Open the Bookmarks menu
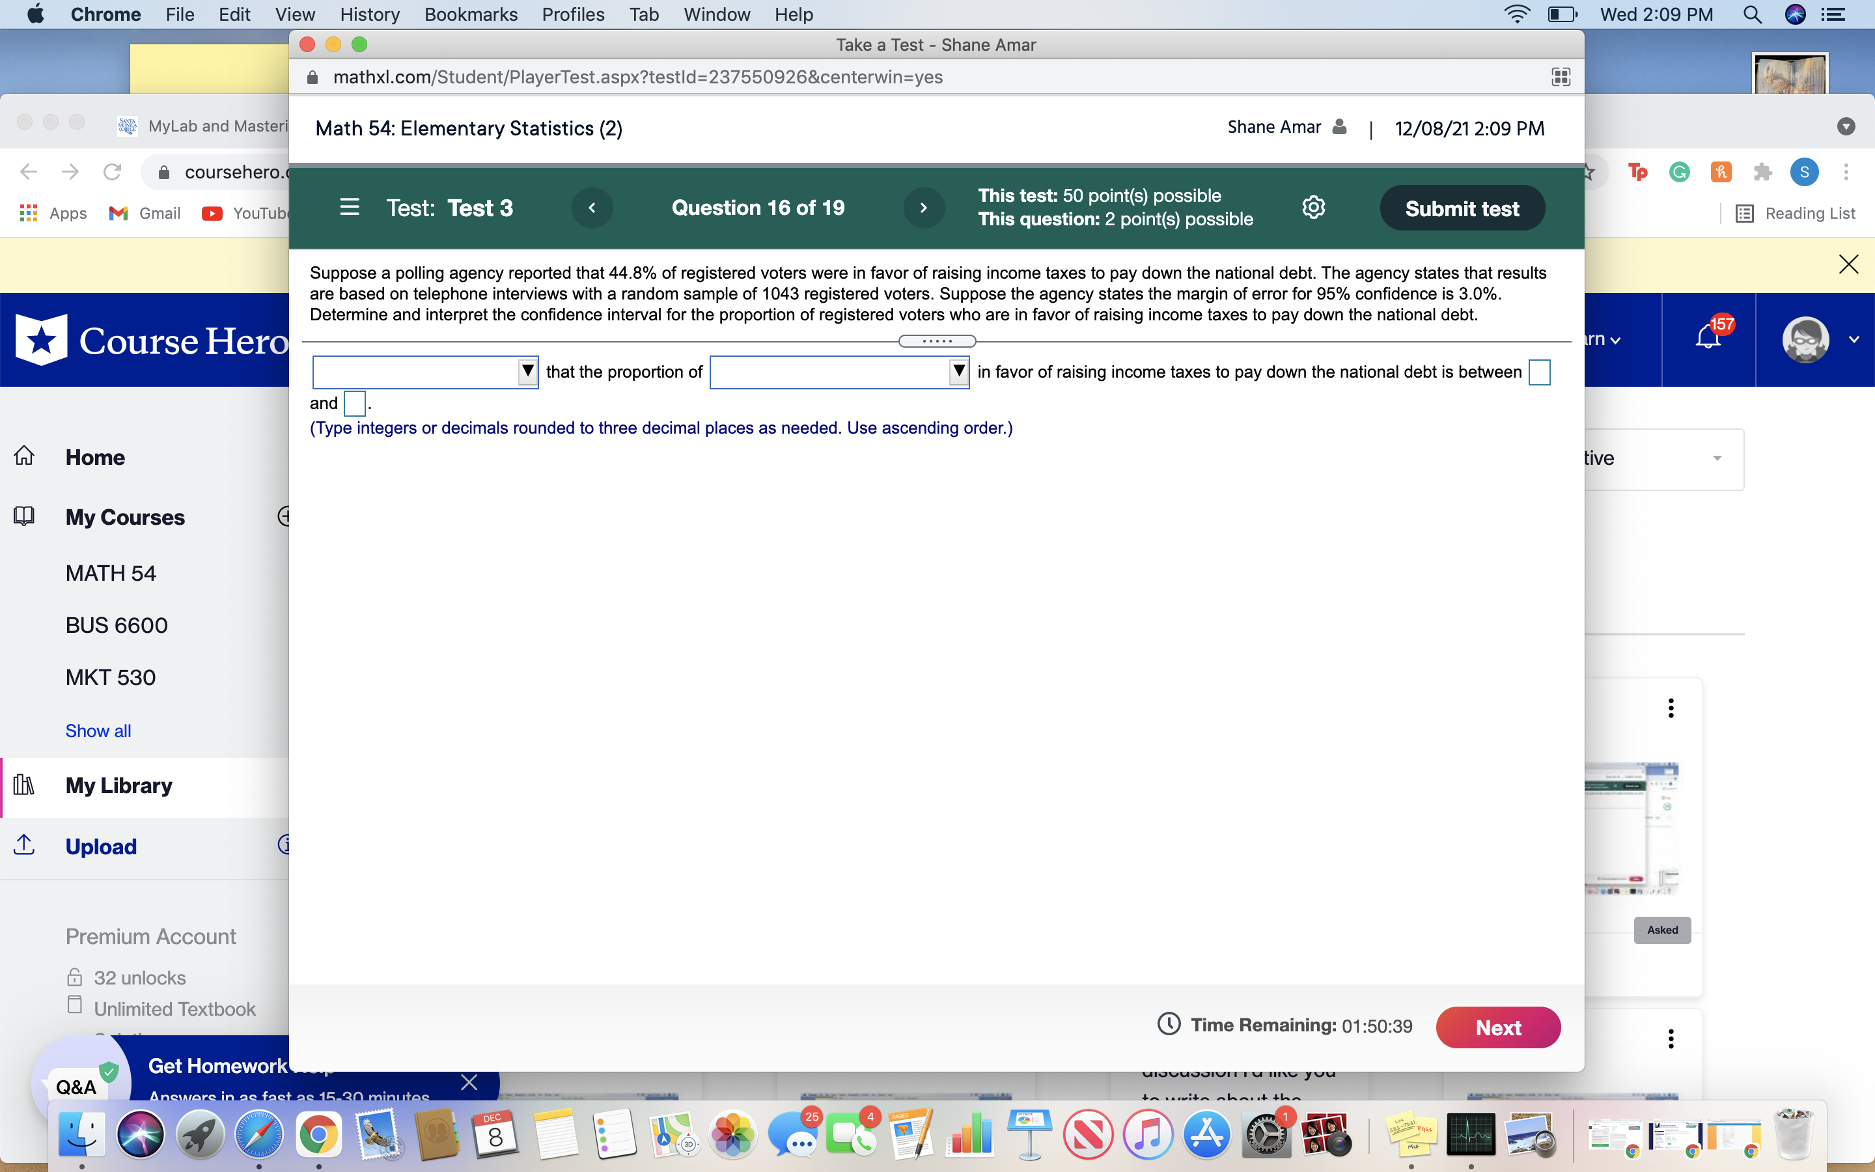The width and height of the screenshot is (1875, 1172). point(470,14)
